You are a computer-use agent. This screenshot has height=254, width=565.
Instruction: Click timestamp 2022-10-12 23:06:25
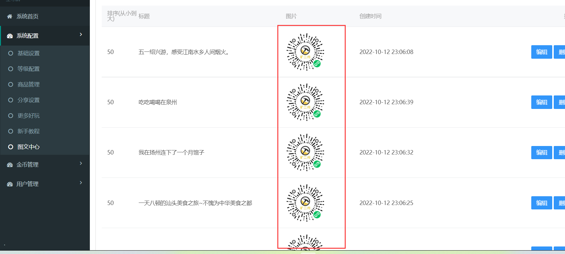coord(386,203)
